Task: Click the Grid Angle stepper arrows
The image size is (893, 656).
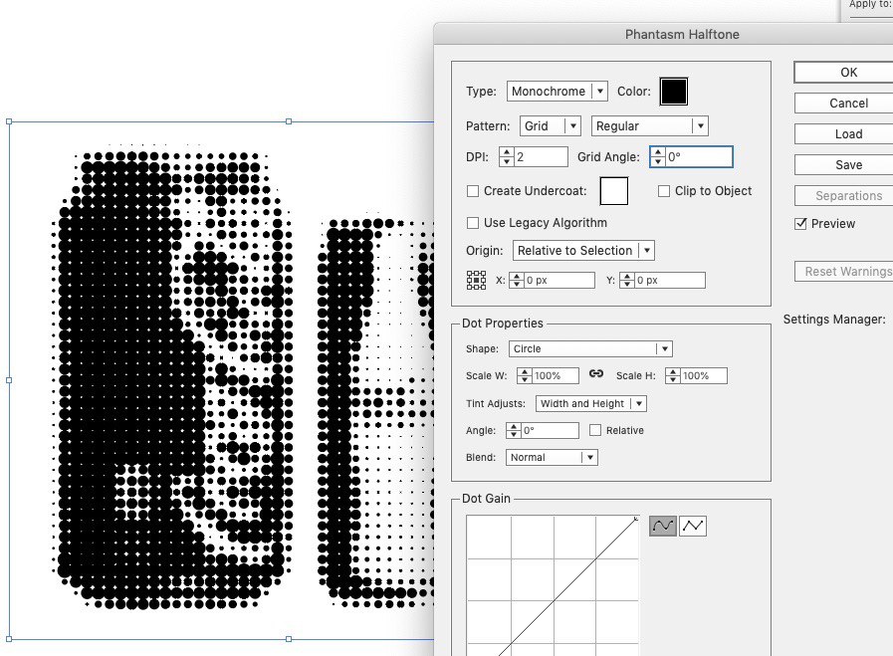Action: click(x=658, y=157)
